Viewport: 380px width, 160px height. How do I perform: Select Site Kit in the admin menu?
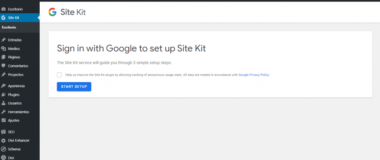tap(20, 18)
